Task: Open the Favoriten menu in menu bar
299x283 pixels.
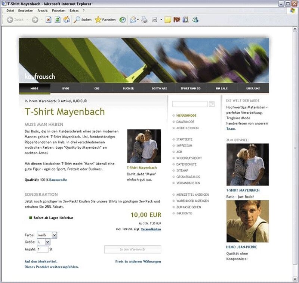Action: [x=59, y=11]
